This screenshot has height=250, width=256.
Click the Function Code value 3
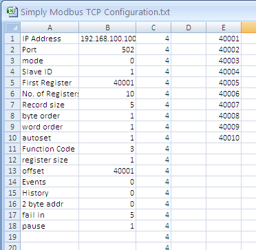tap(107, 149)
